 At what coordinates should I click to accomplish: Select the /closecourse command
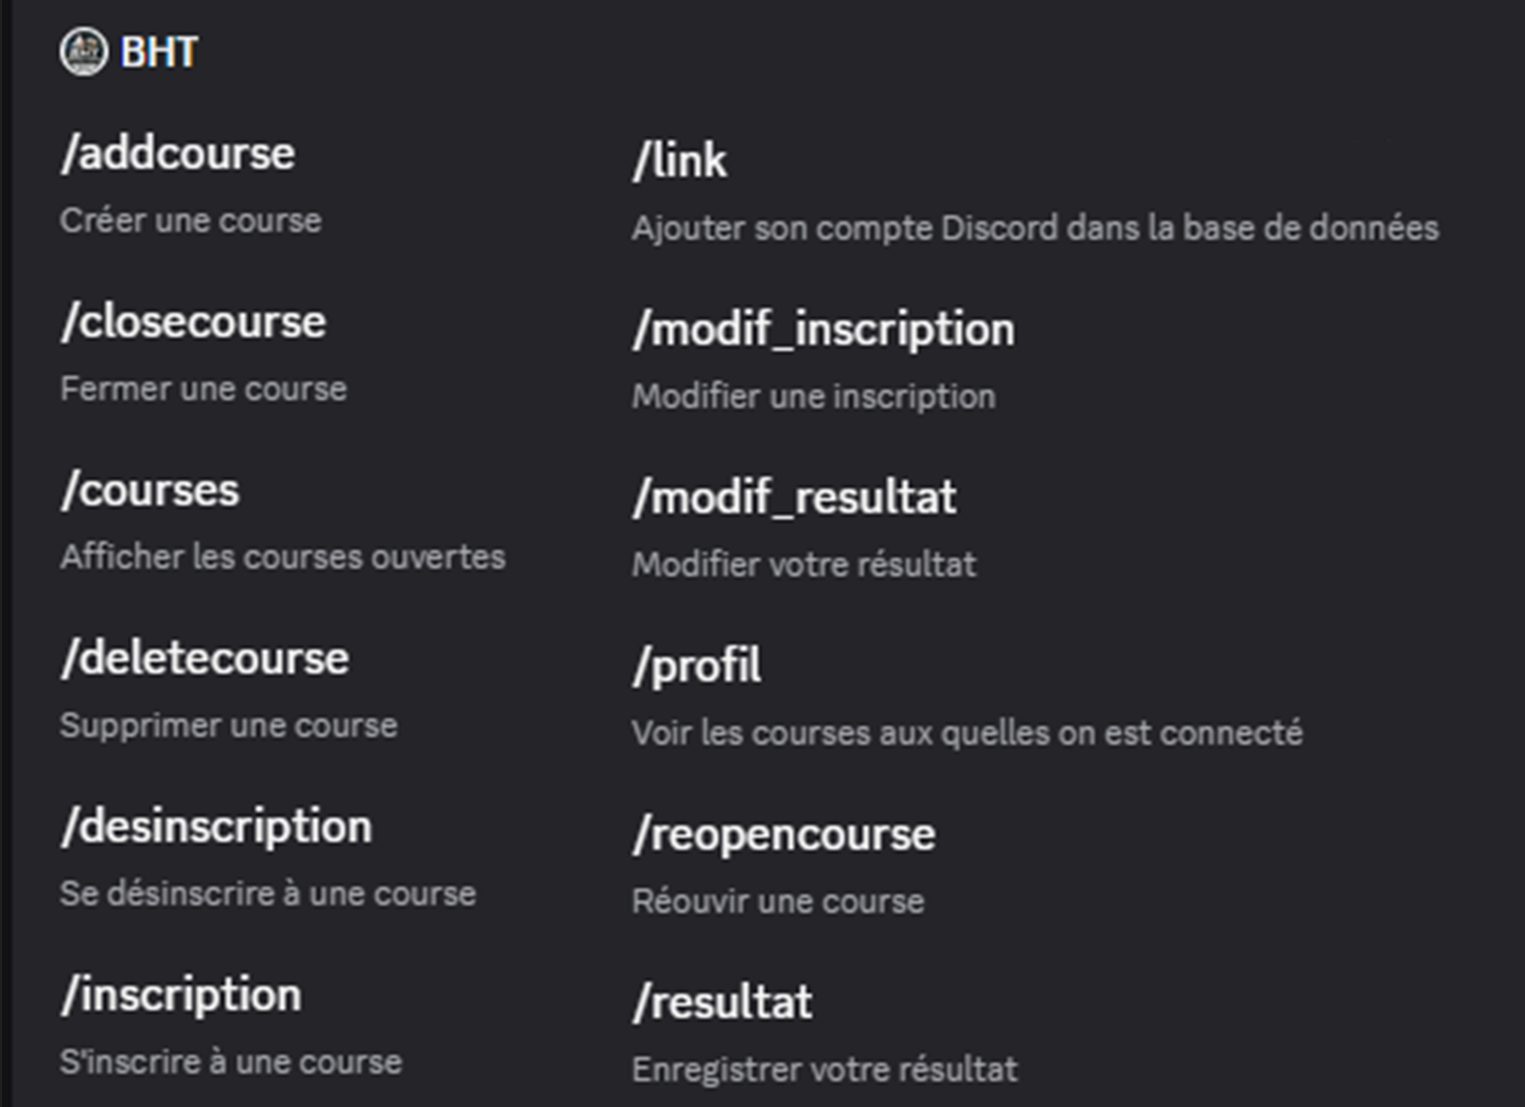coord(193,322)
